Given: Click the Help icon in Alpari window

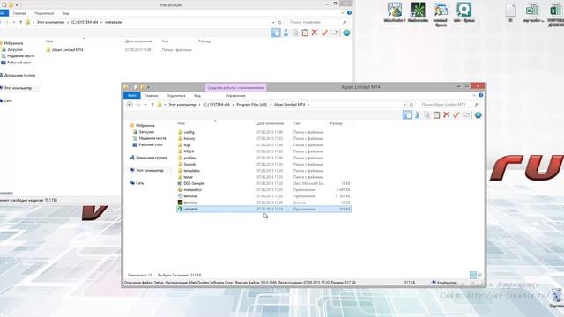Looking at the screenshot, I should pos(481,95).
